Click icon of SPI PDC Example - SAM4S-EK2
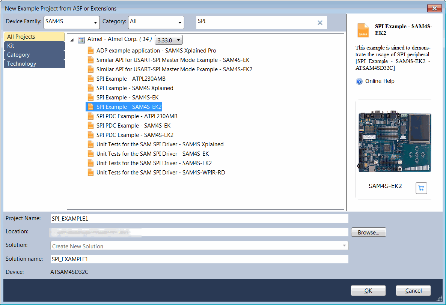Screen dimensions: 446x305 (91, 135)
